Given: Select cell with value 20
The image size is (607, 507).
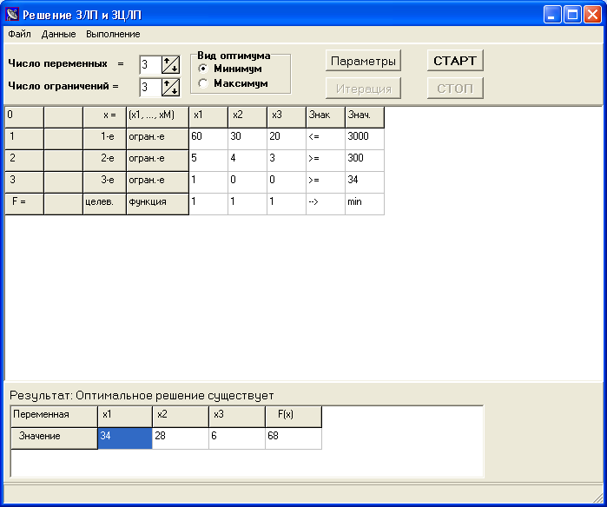Looking at the screenshot, I should (x=287, y=139).
